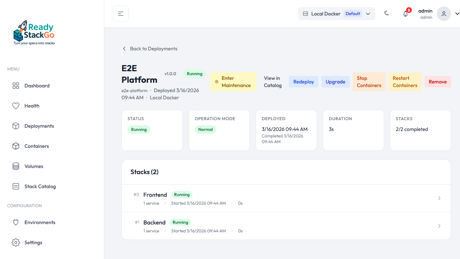This screenshot has height=259, width=460.
Task: Select View in Catalog
Action: point(272,82)
